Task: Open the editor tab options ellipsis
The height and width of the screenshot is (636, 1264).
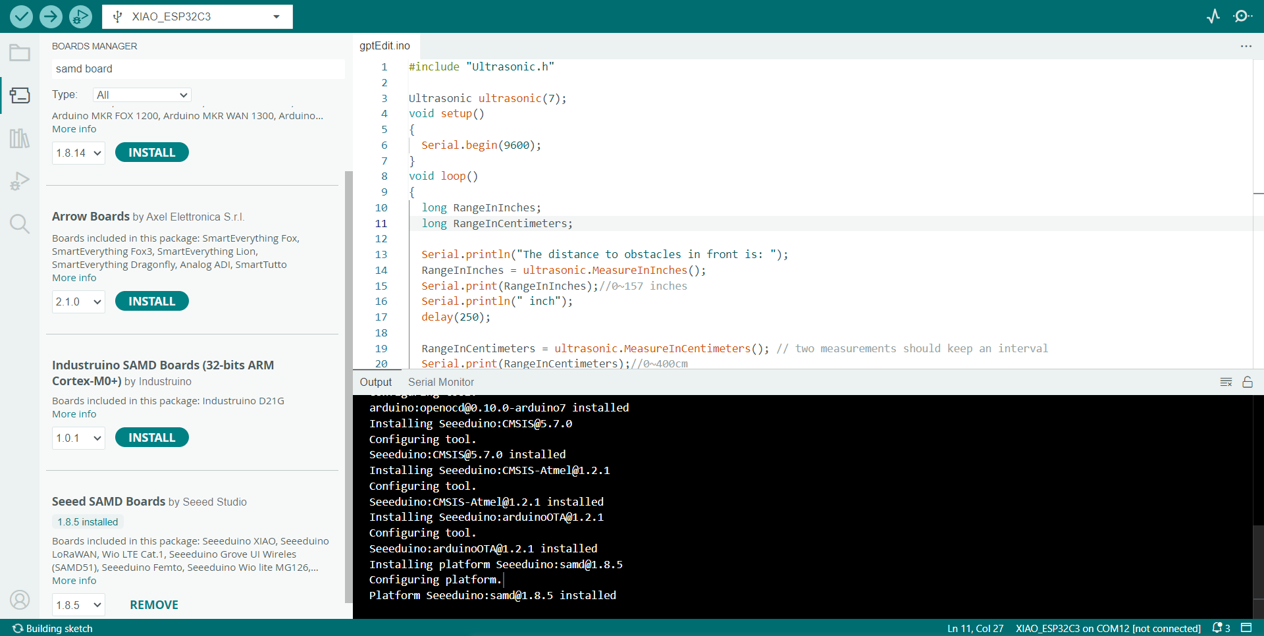Action: pyautogui.click(x=1246, y=46)
